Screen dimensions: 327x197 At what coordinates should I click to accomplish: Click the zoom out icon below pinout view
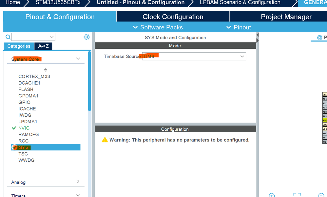coord(321,195)
